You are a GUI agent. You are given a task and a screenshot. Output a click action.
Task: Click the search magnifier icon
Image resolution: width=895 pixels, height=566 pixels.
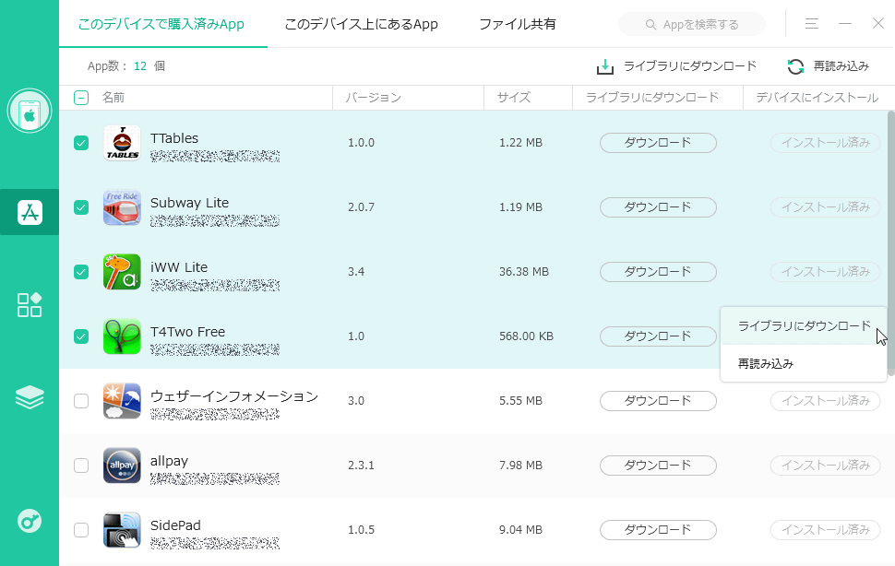[650, 25]
